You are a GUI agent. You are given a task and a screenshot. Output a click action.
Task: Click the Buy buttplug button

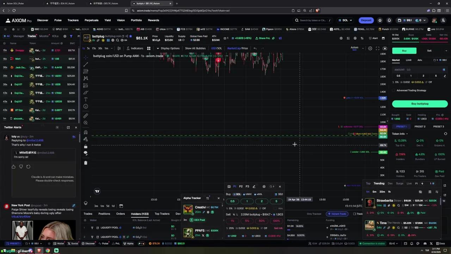(x=420, y=104)
